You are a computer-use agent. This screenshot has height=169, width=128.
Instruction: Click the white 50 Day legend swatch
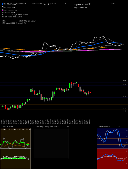click(3, 7)
